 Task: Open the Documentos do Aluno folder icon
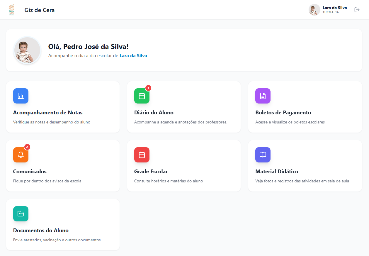[21, 214]
